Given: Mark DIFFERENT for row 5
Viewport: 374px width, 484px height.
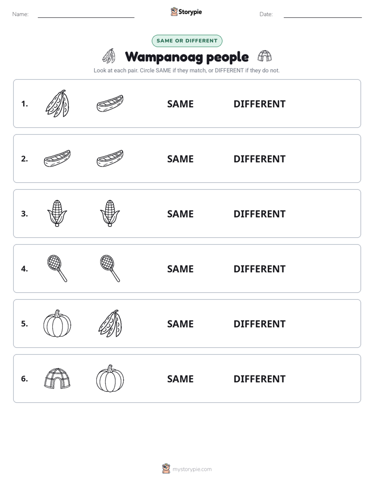Looking at the screenshot, I should coord(259,324).
